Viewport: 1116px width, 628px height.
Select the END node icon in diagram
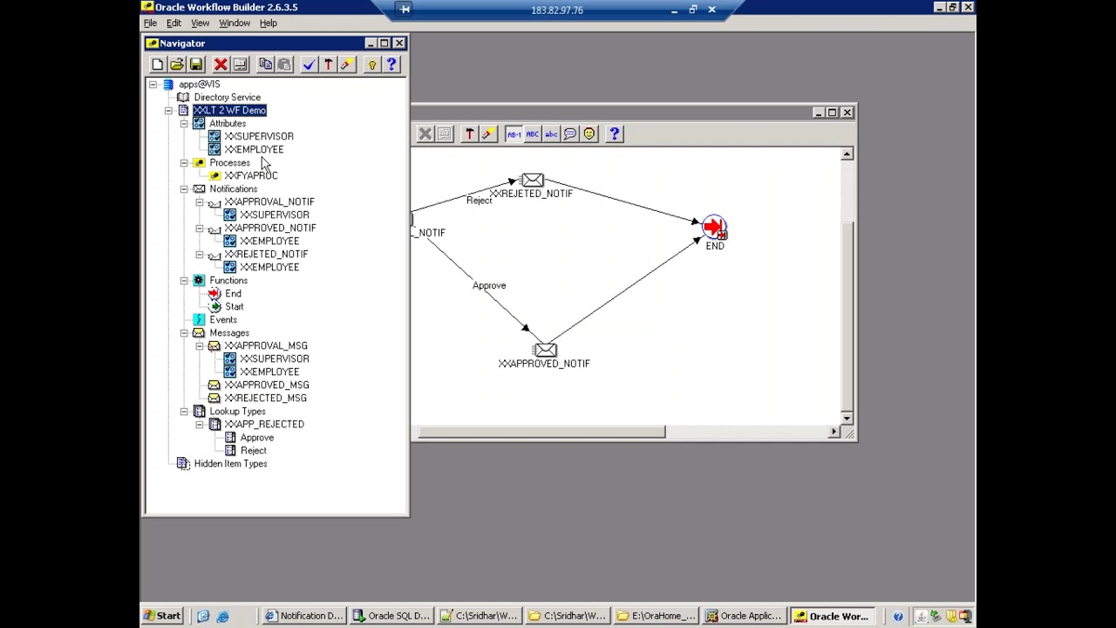click(x=714, y=228)
